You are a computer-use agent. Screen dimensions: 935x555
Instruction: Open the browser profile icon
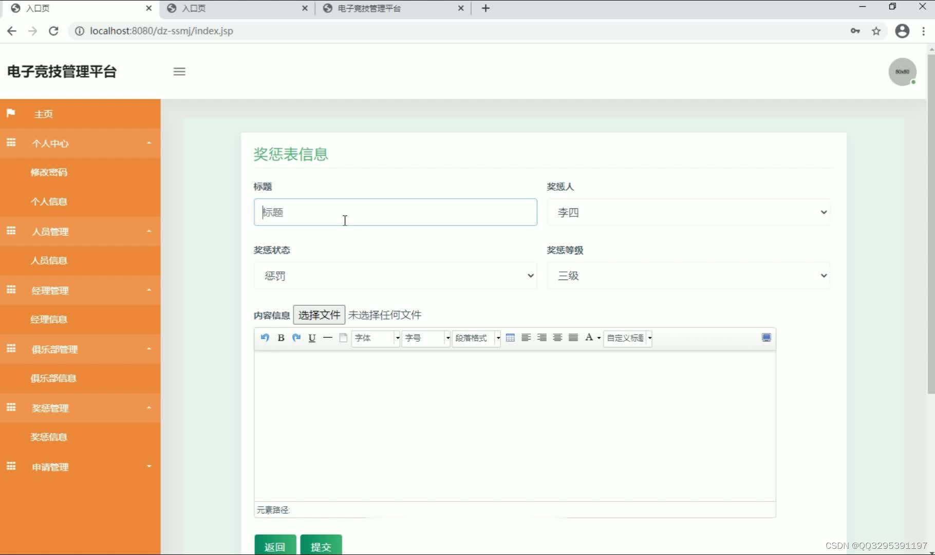902,31
